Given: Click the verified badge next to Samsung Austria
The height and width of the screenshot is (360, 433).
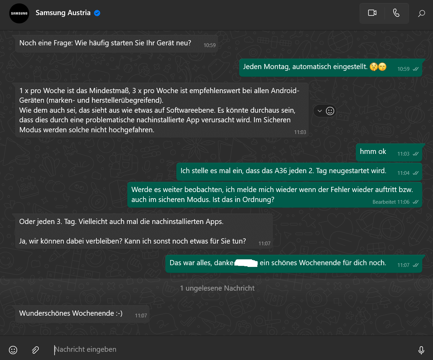Looking at the screenshot, I should pyautogui.click(x=97, y=13).
